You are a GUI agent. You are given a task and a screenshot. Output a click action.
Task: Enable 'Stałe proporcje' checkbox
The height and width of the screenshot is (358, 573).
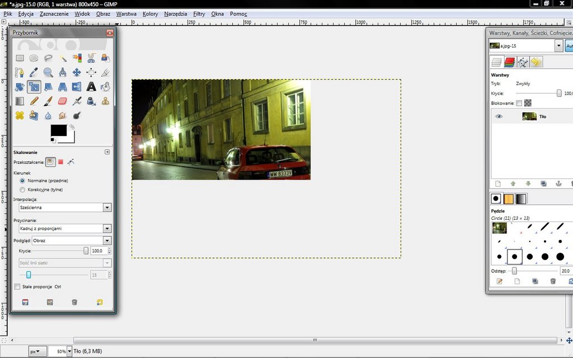coord(17,287)
